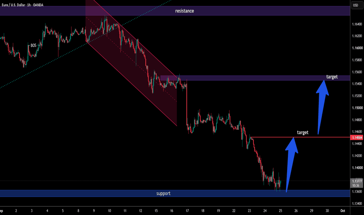364x215 pixels.
Task: Click the 25 date on time axis
Action: 280,211
